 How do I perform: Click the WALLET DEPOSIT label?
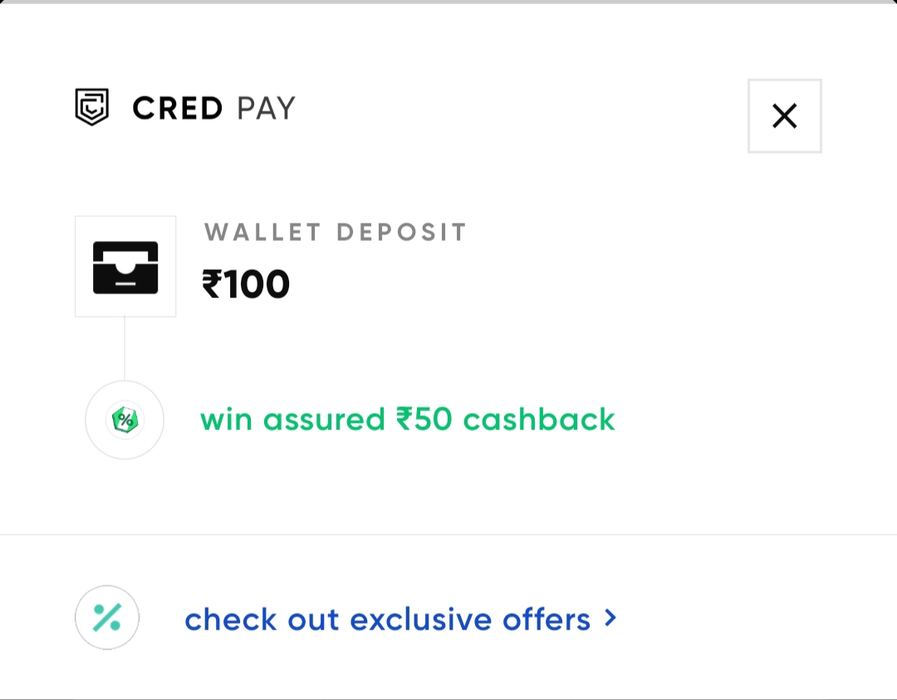click(x=336, y=233)
